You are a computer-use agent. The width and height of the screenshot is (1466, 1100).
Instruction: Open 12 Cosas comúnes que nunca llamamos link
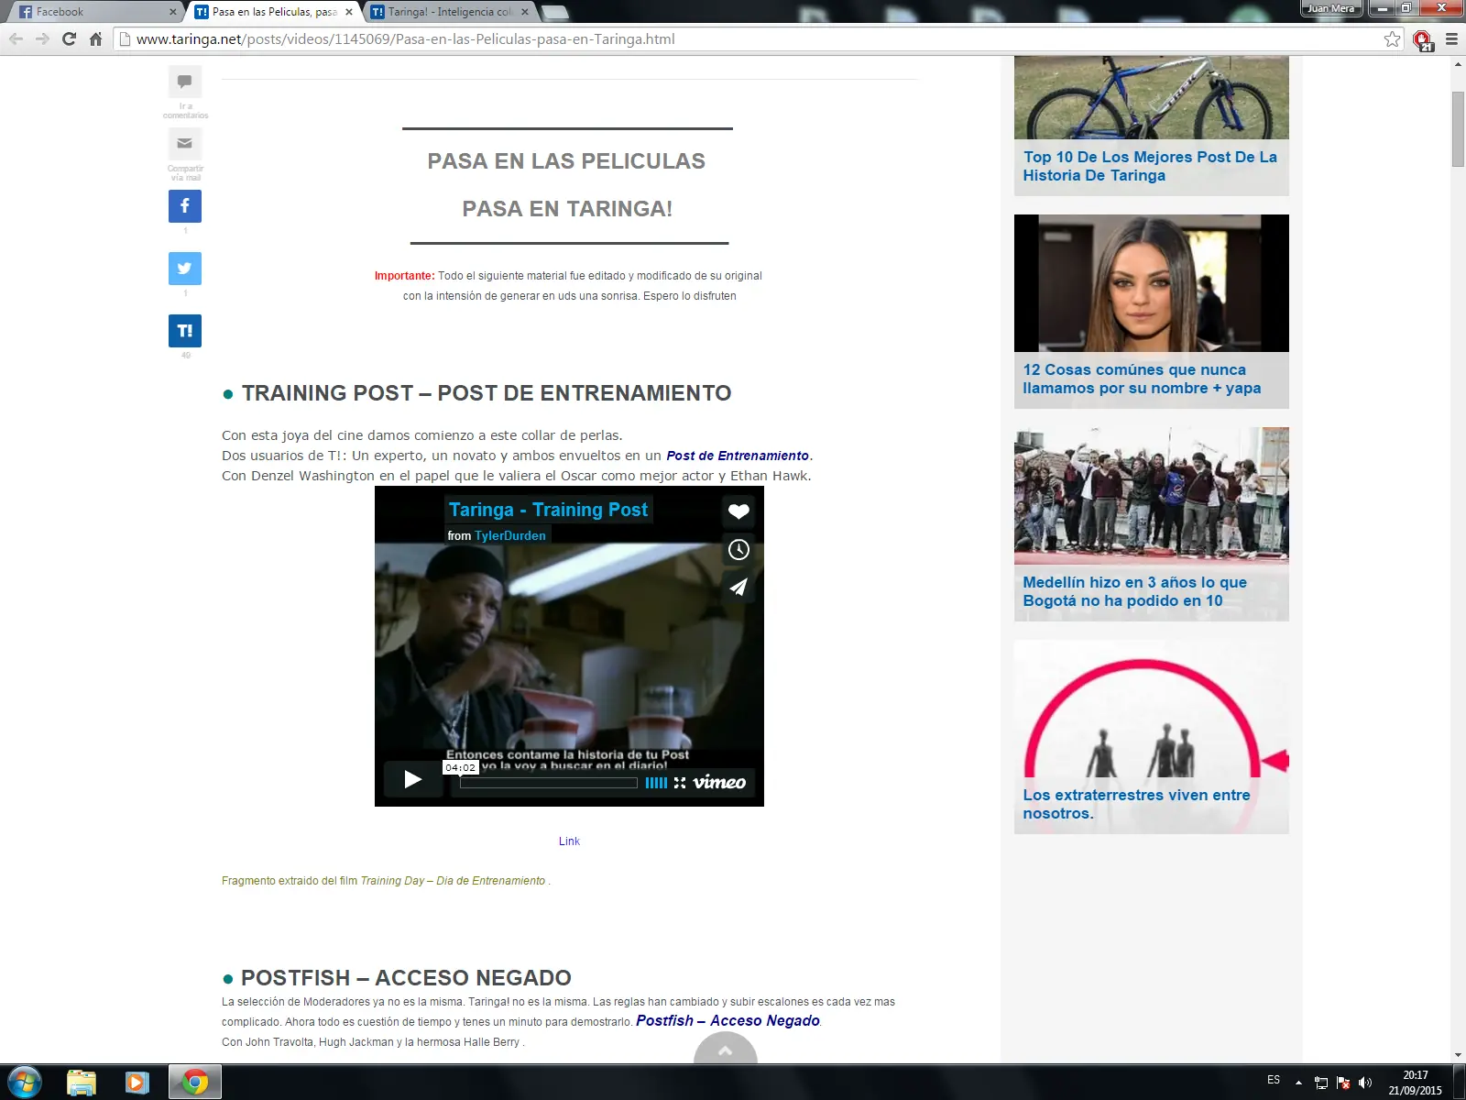click(x=1142, y=379)
